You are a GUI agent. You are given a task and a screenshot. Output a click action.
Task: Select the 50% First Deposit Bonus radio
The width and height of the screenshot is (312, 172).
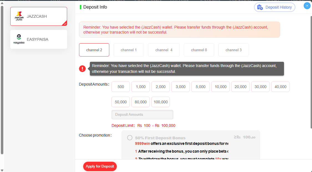(130, 138)
